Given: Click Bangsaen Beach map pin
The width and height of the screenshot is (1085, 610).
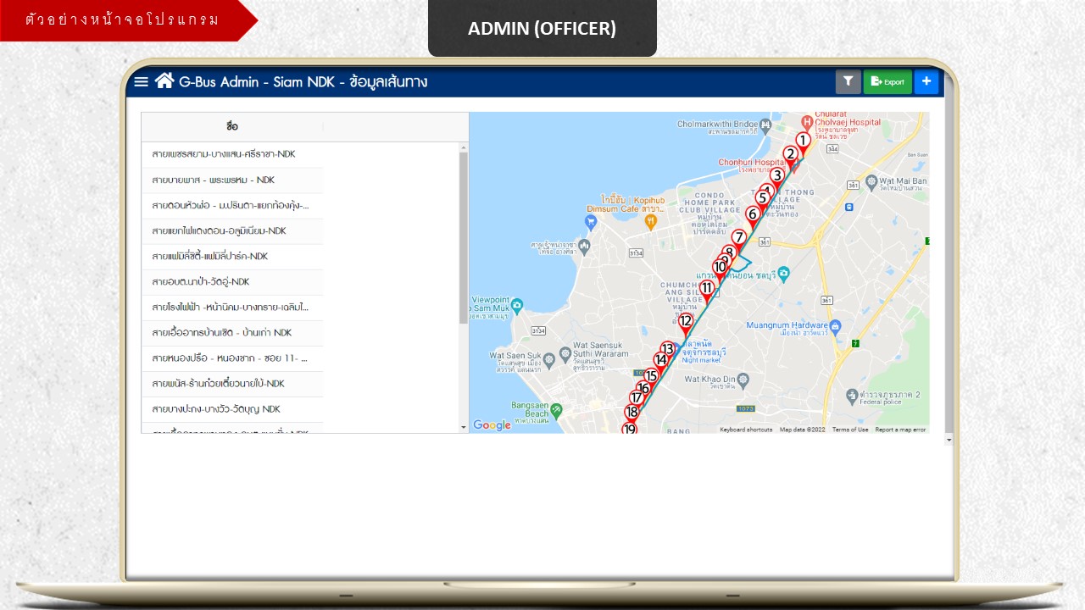Looking at the screenshot, I should [556, 410].
